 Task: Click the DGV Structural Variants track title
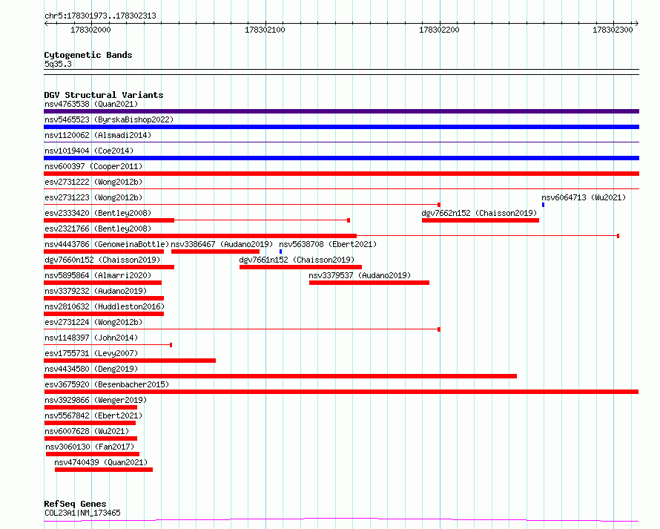coord(104,95)
